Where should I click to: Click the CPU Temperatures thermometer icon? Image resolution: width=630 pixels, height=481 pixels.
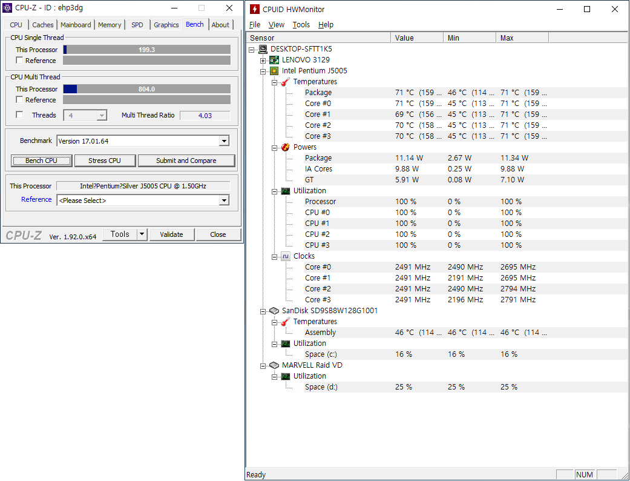(285, 82)
